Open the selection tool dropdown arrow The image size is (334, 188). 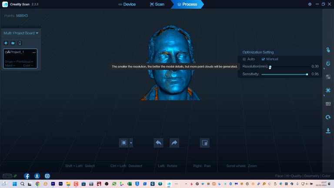[131, 143]
